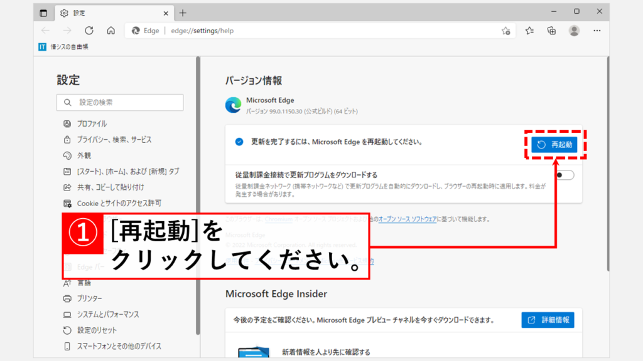Open the user profile avatar icon
Image resolution: width=643 pixels, height=361 pixels.
574,30
